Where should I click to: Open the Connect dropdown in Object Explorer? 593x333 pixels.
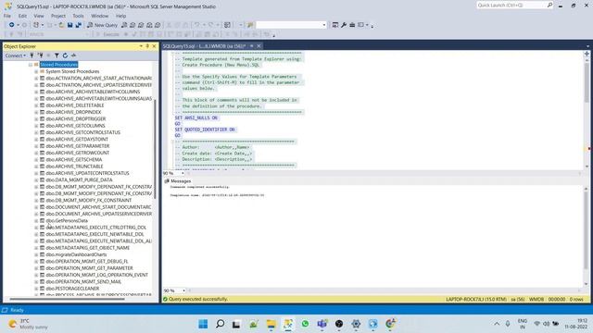(x=15, y=55)
